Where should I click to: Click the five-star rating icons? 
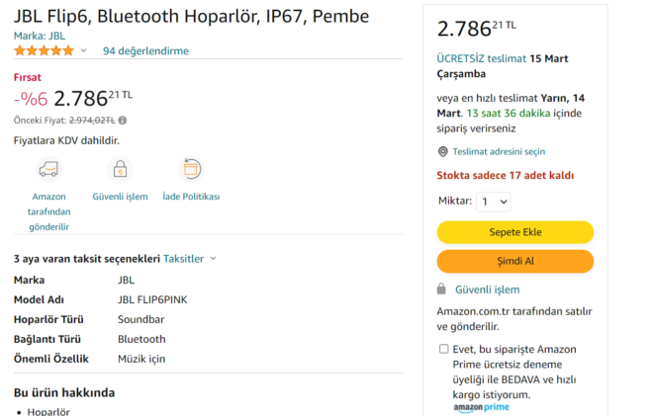[44, 50]
